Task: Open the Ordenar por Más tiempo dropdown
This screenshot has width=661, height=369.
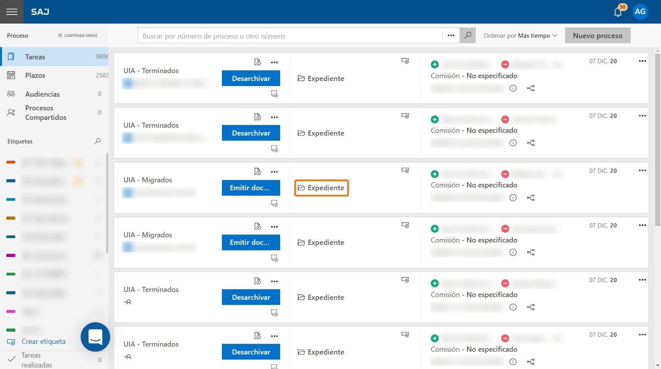Action: [x=520, y=35]
